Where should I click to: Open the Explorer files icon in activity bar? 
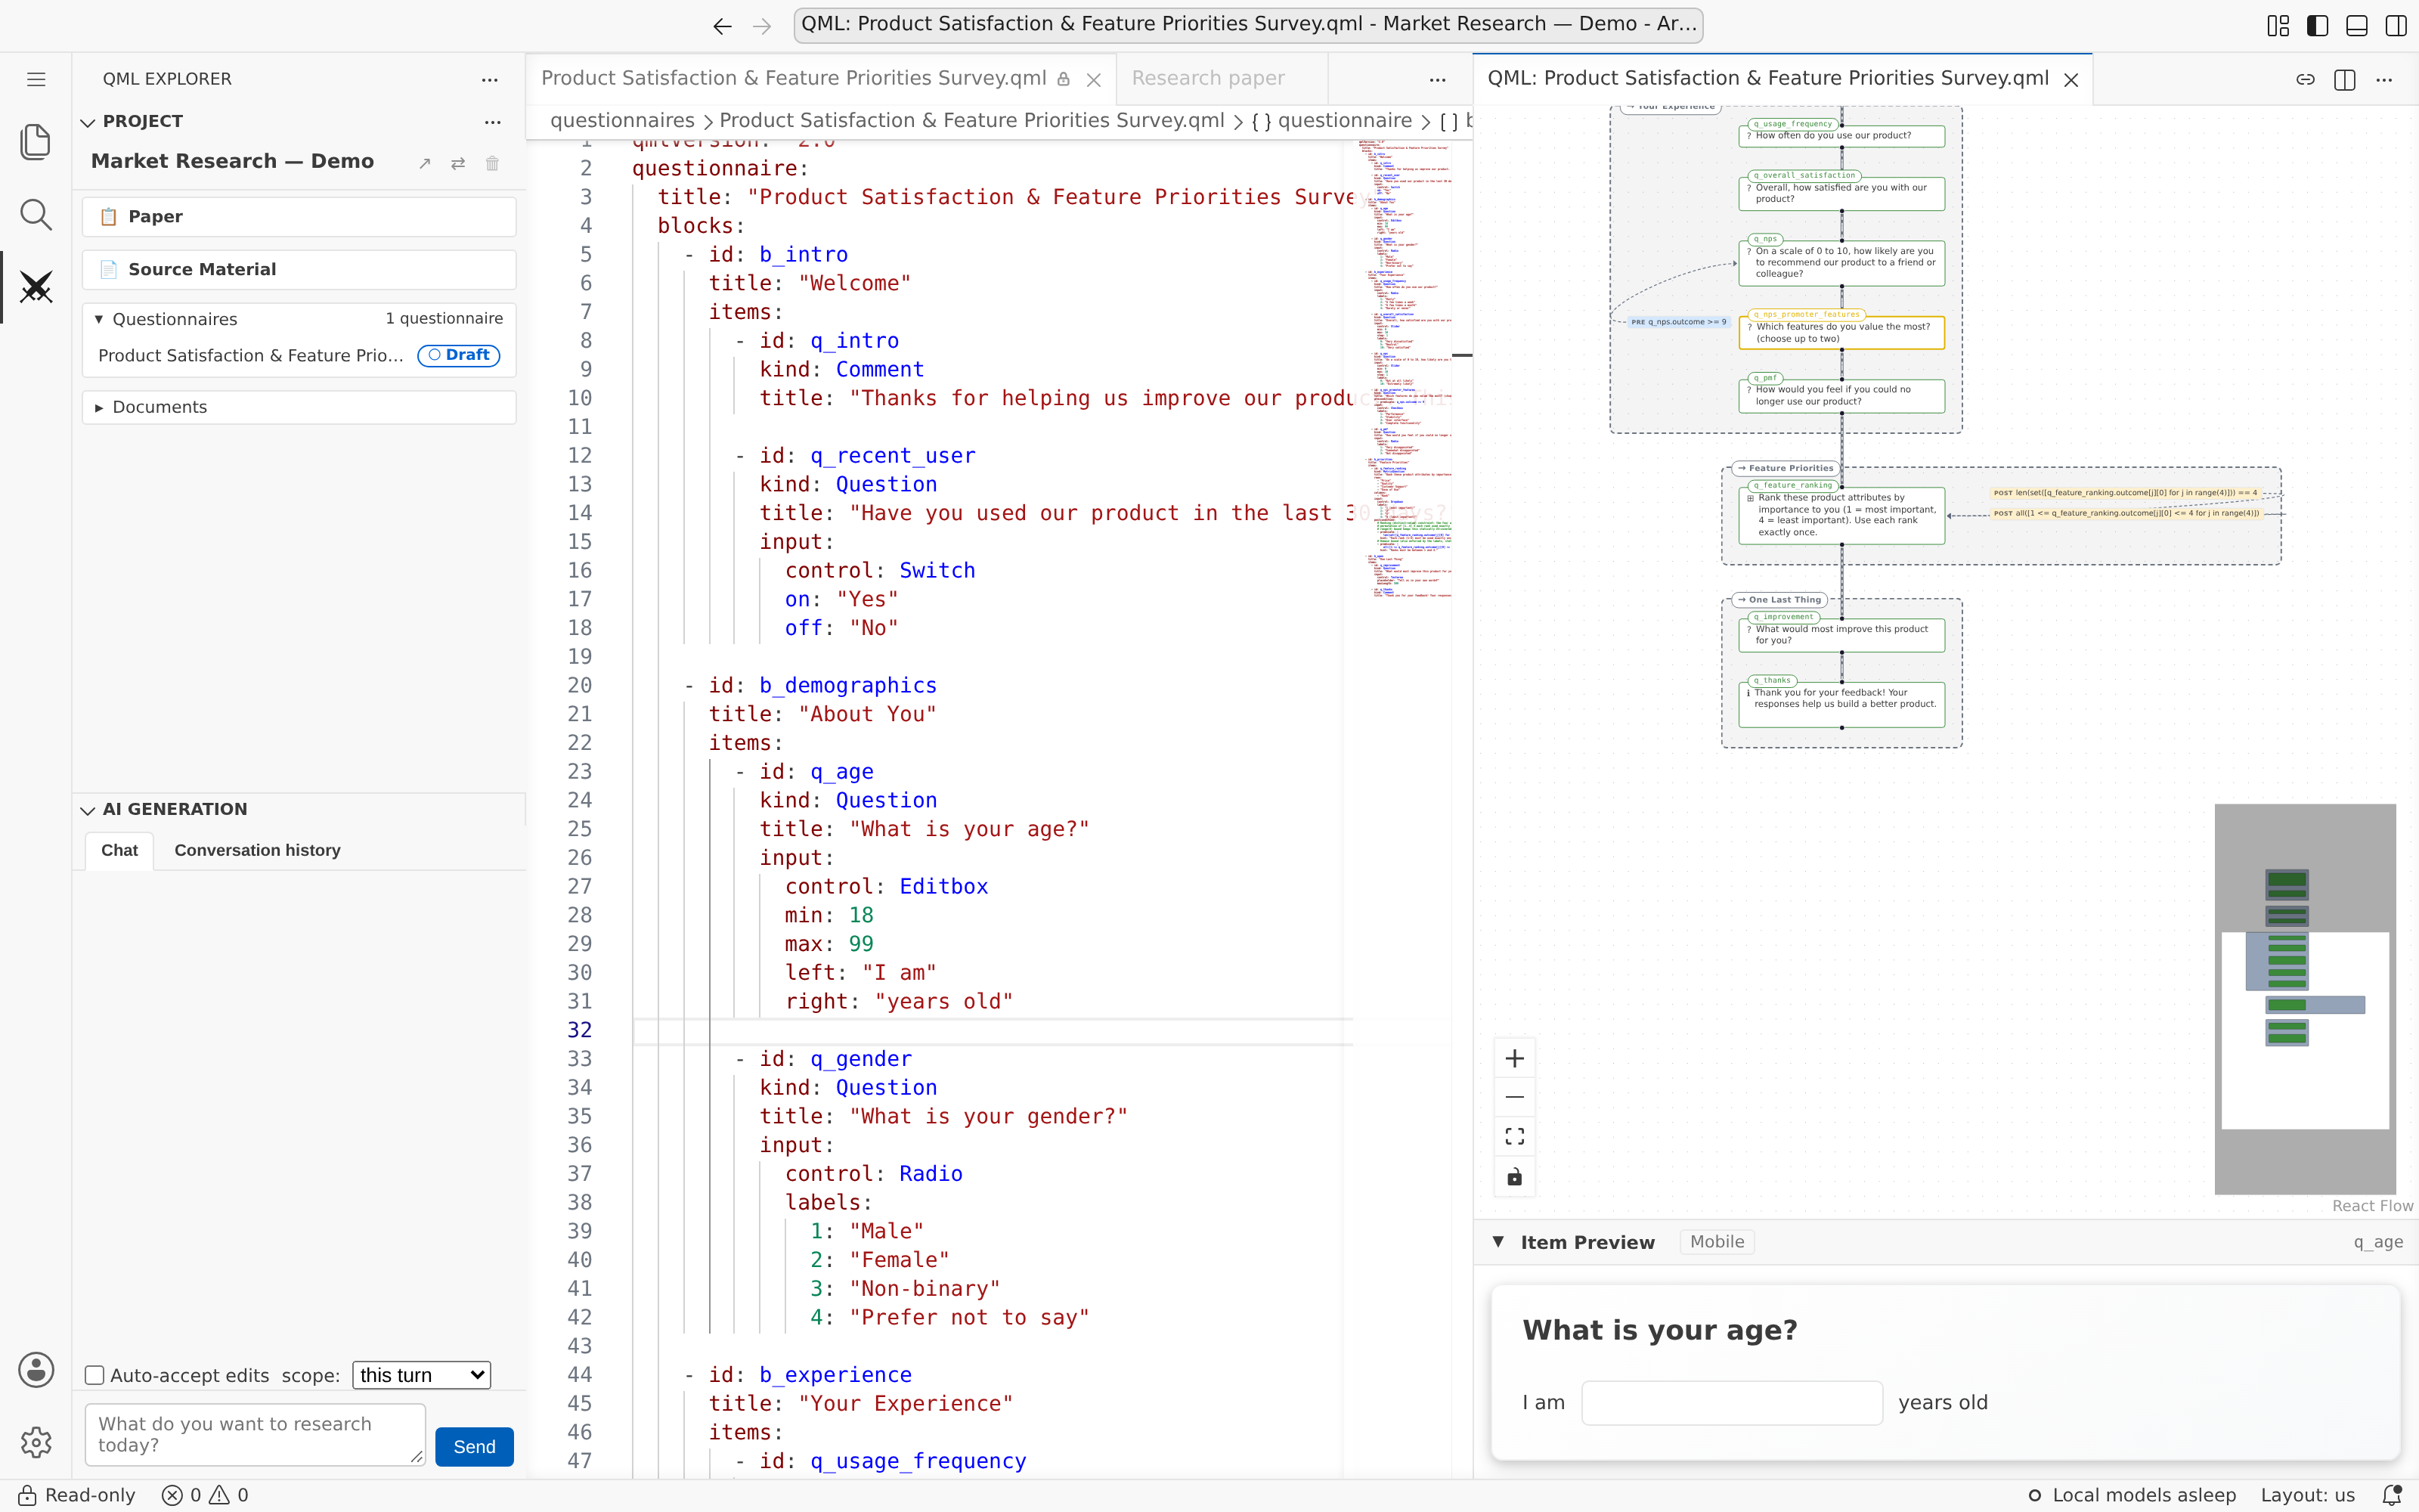36,142
